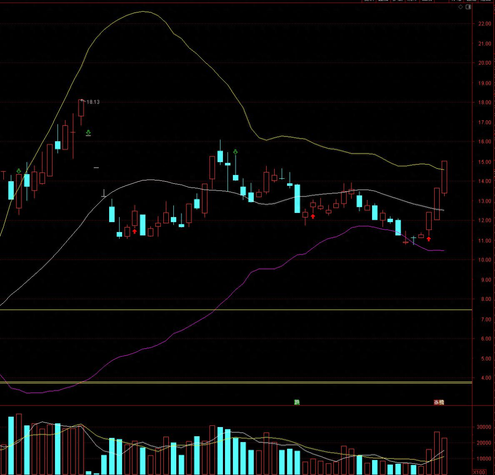Click the 19.00 price axis label
Image resolution: width=495 pixels, height=475 pixels.
(x=485, y=83)
